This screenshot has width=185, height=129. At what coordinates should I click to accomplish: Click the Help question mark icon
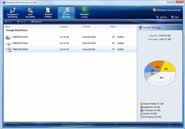pyautogui.click(x=172, y=17)
